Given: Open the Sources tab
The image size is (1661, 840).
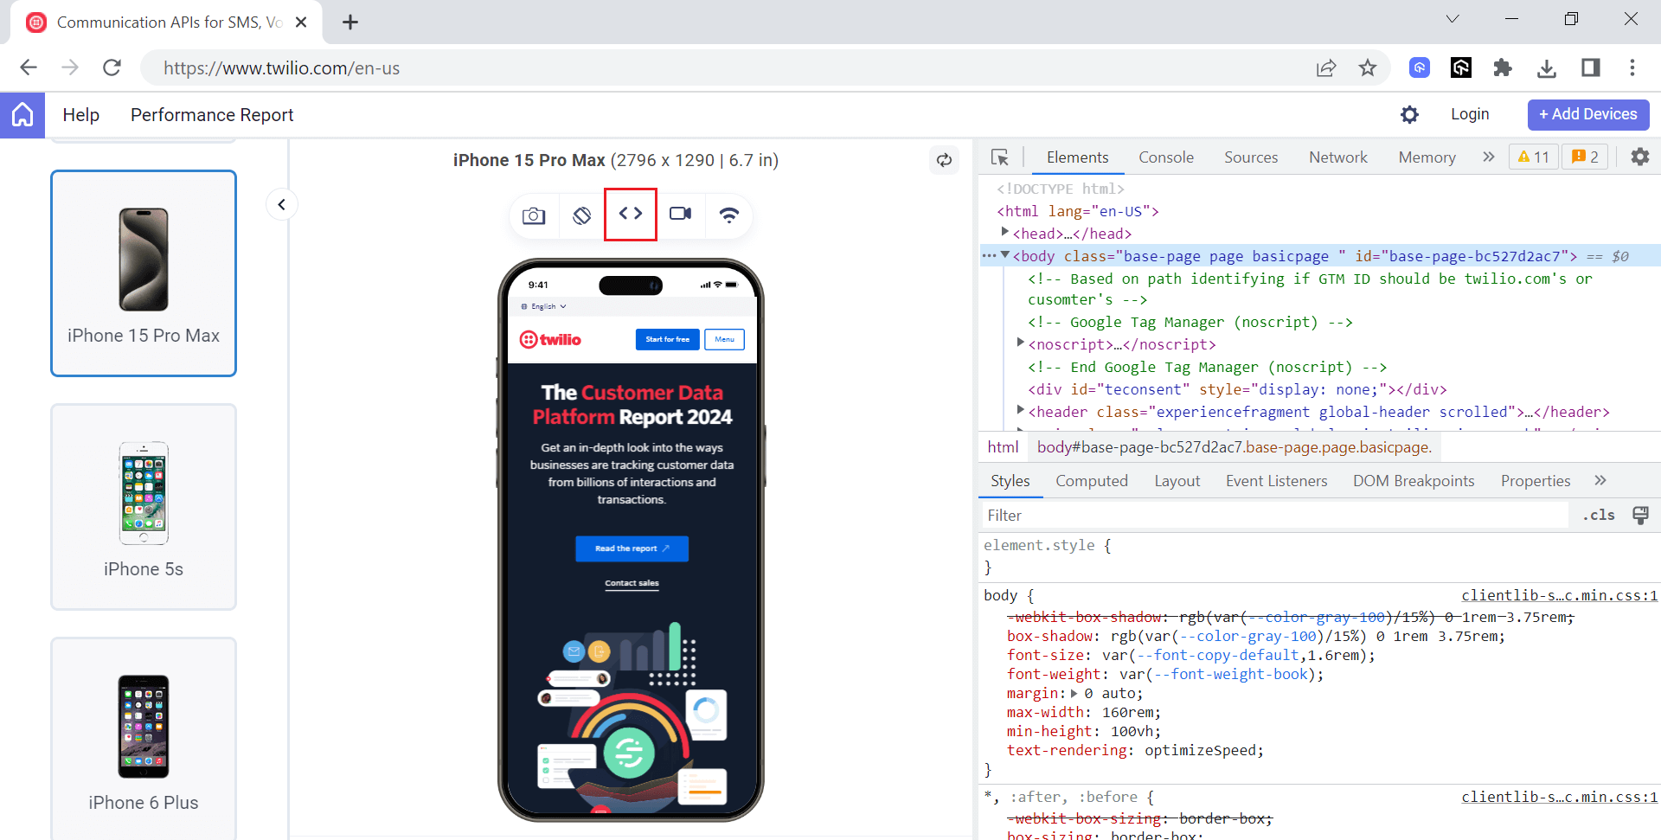Looking at the screenshot, I should pos(1251,157).
